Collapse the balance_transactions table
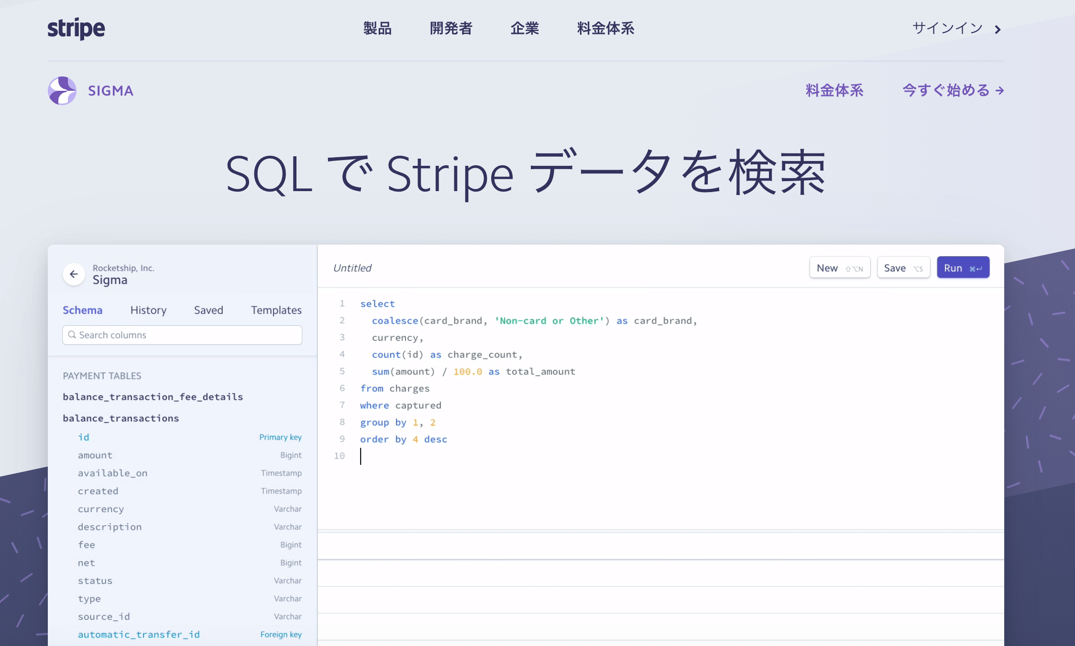This screenshot has width=1075, height=646. tap(121, 418)
